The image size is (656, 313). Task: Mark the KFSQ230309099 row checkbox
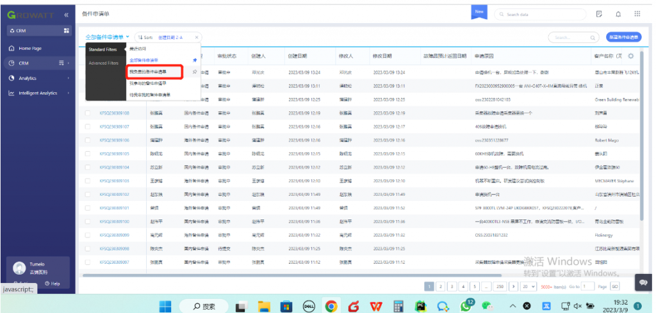[87, 235]
